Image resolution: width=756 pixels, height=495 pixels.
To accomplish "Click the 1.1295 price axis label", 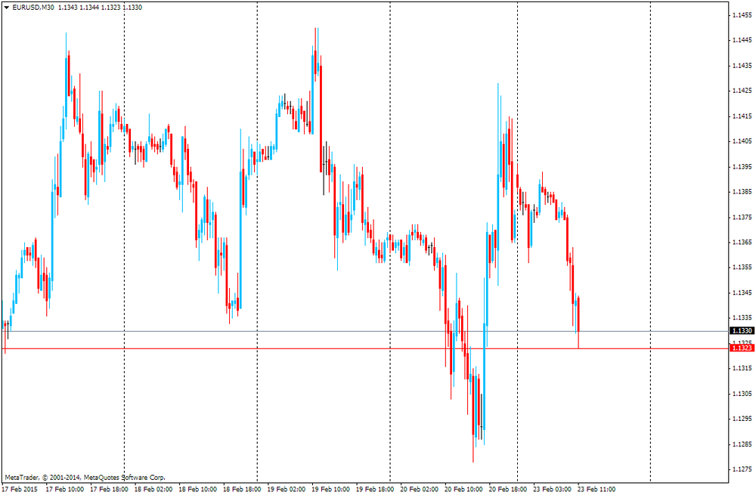I will [x=742, y=419].
